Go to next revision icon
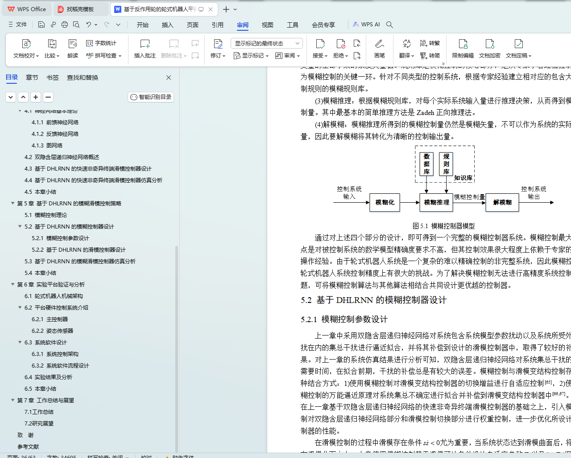The image size is (571, 458). (357, 56)
